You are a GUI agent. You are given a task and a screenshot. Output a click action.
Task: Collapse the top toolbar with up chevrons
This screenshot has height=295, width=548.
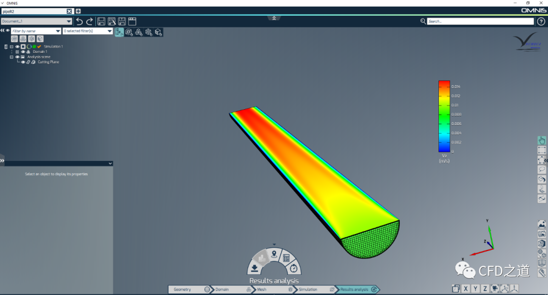(x=274, y=18)
